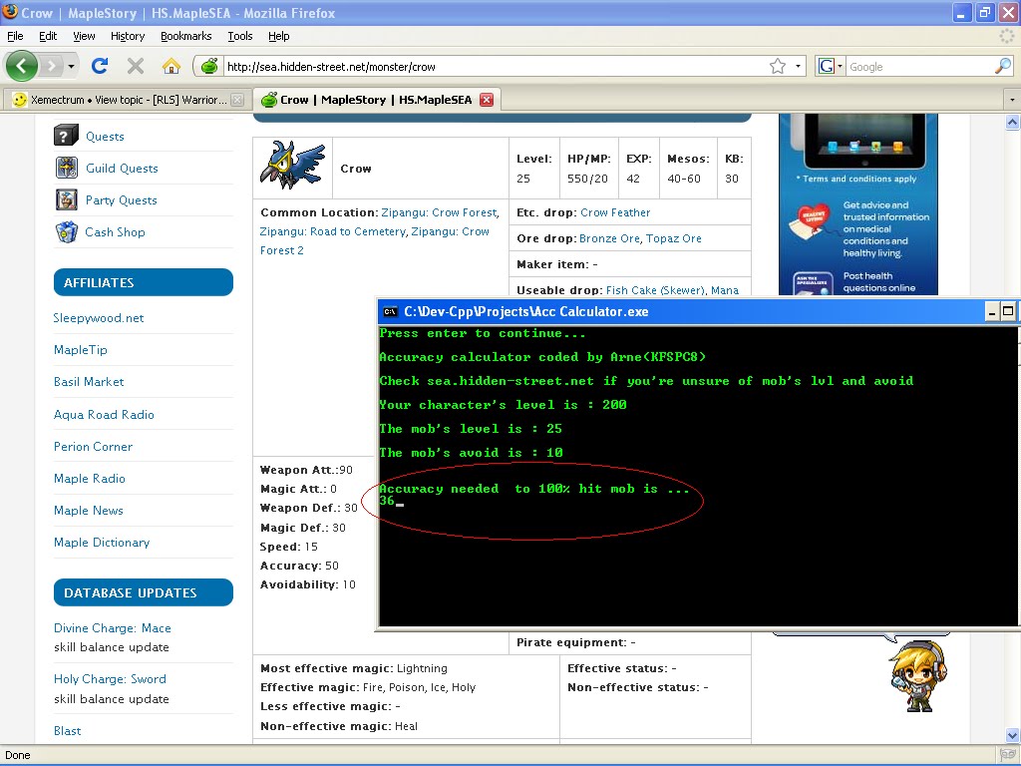Click the site identity icon in address bar

[x=209, y=66]
